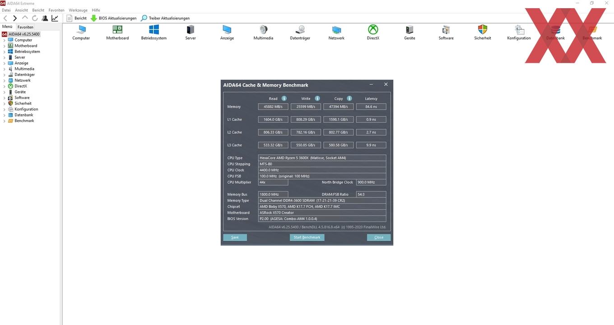Click Treiber Aktualisierungen toolbar button
Image resolution: width=614 pixels, height=325 pixels.
(165, 18)
